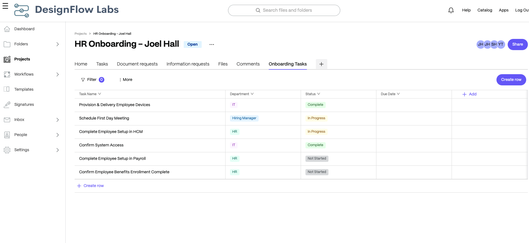The width and height of the screenshot is (529, 243).
Task: Open the Task Name column sort menu
Action: click(100, 94)
